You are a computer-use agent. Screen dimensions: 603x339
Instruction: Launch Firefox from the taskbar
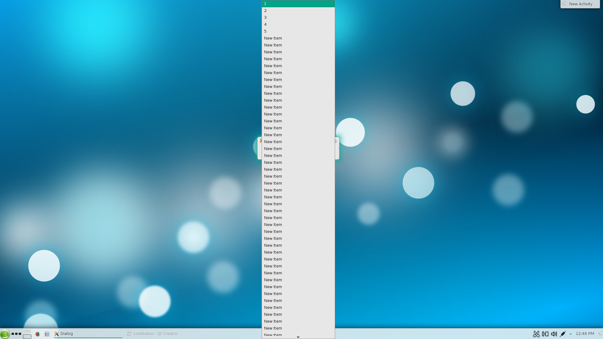tap(38, 334)
